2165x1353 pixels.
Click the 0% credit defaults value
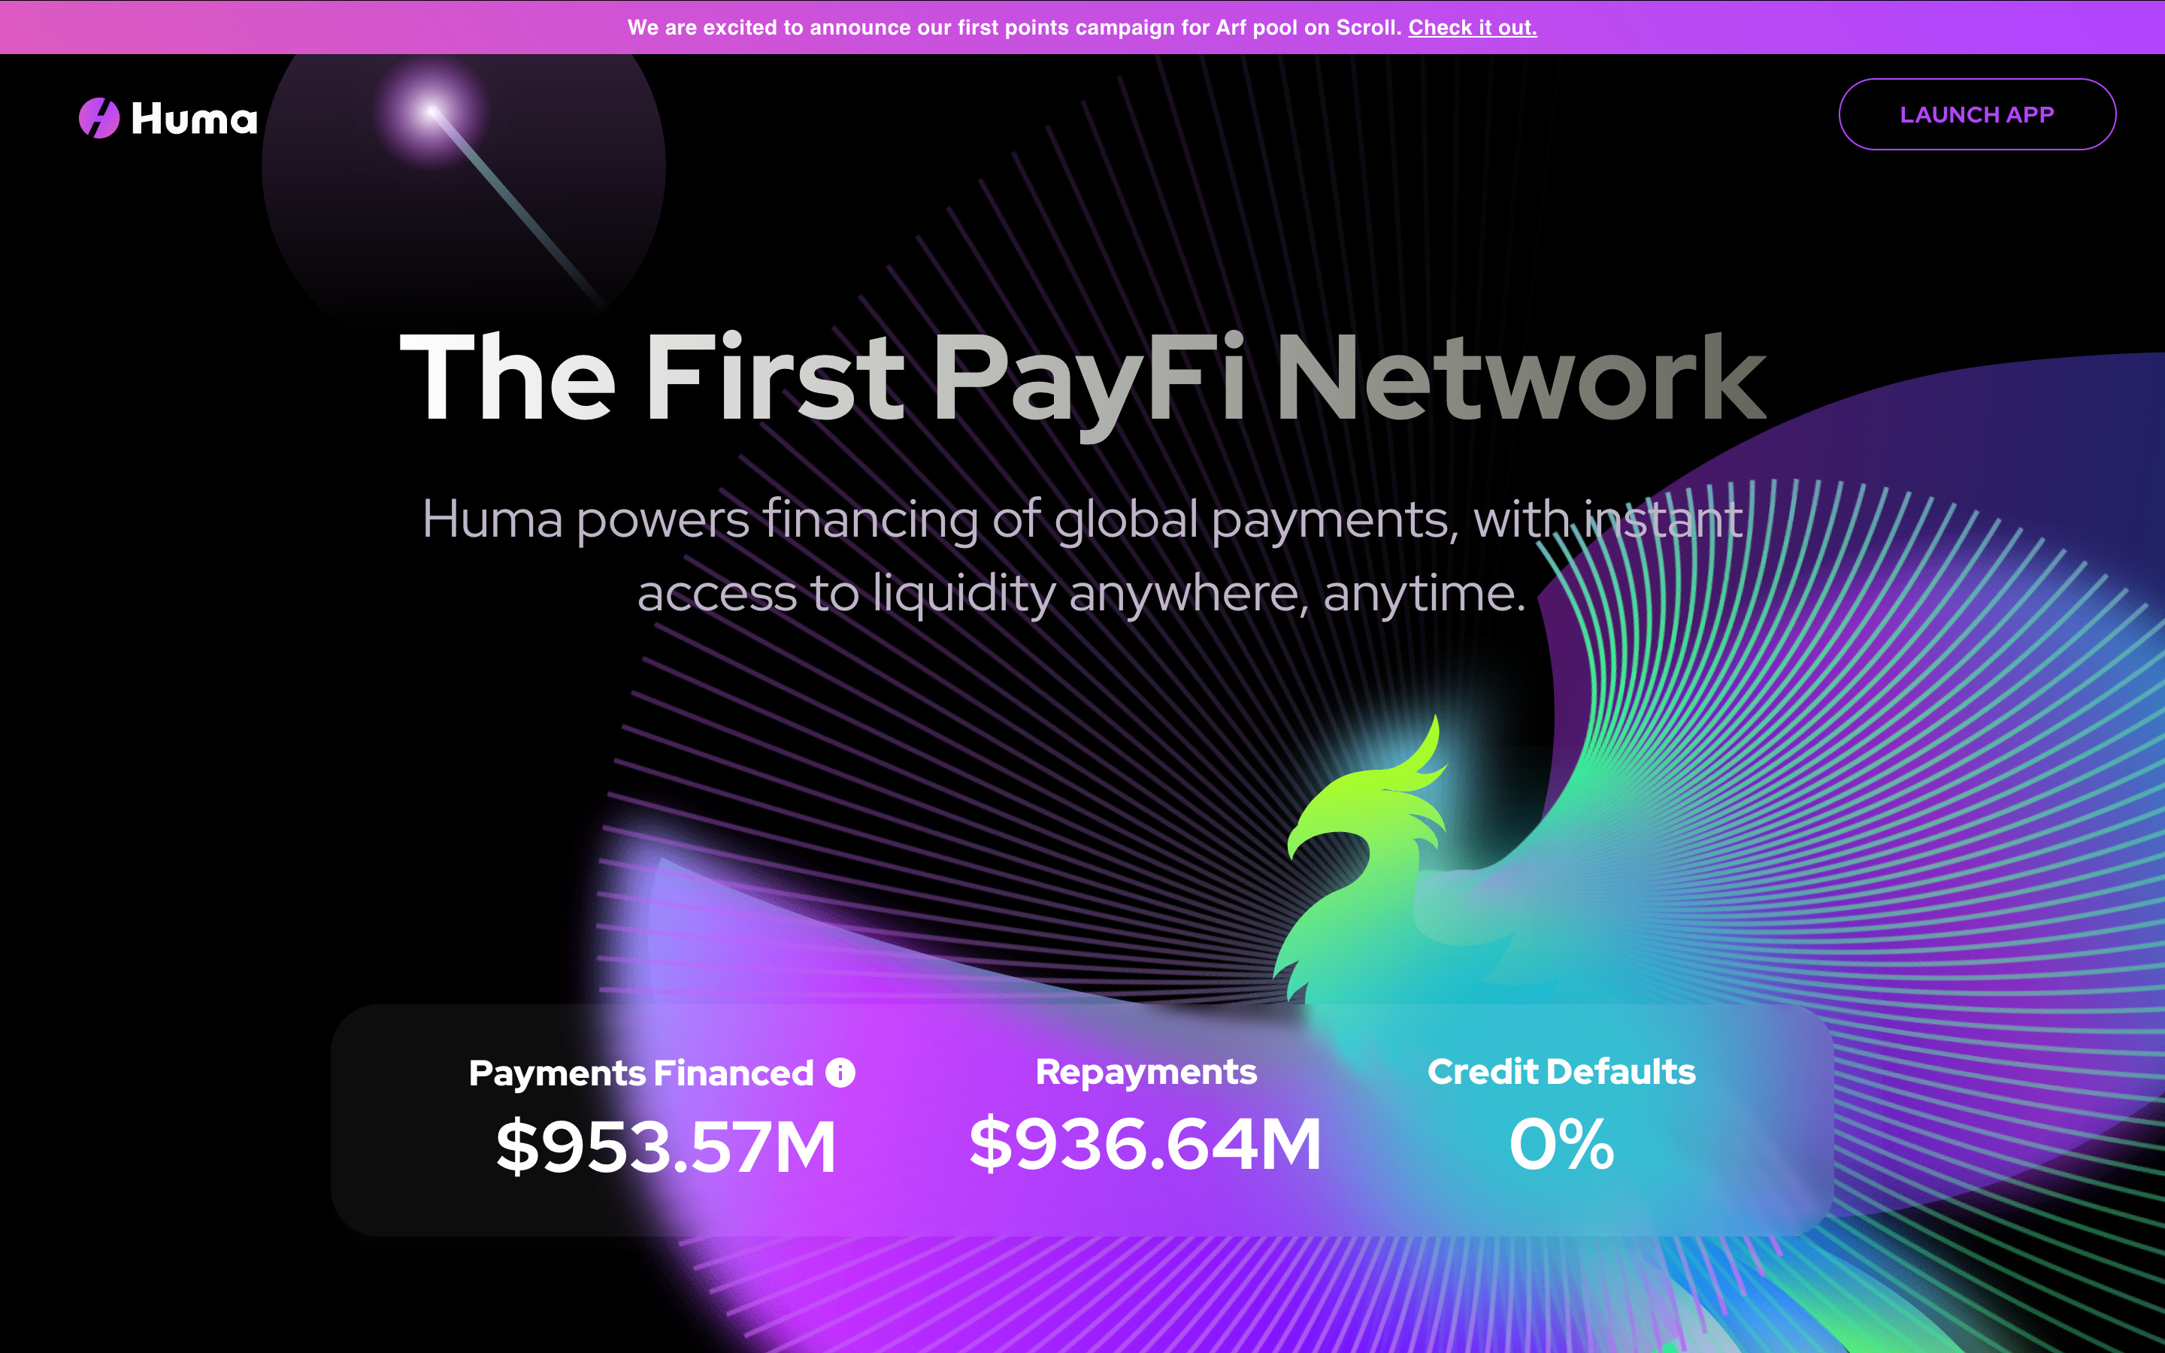coord(1561,1143)
